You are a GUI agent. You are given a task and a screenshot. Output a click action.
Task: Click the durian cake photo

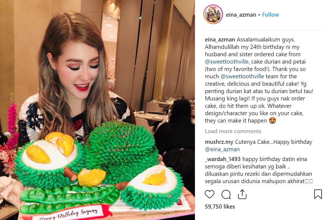pyautogui.click(x=97, y=110)
